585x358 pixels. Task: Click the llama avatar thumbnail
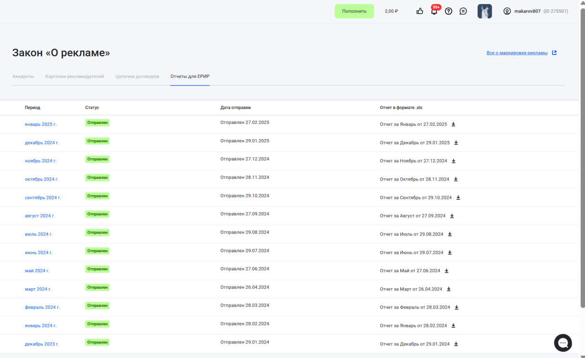coord(484,11)
